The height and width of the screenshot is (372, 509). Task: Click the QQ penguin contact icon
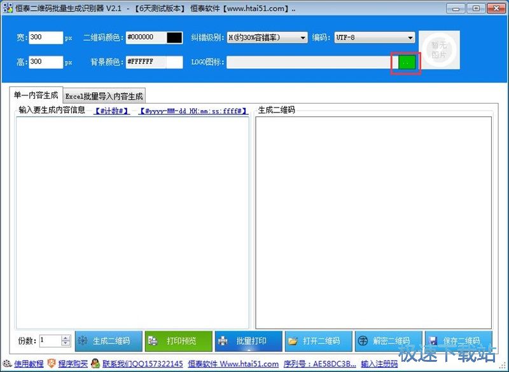[95, 364]
